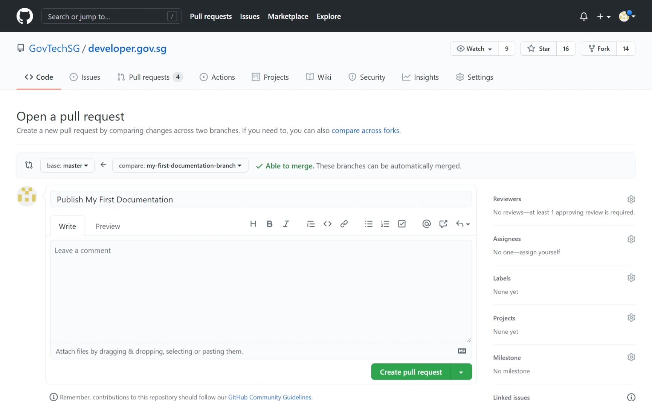Insert a bulleted list
This screenshot has height=401, width=652.
pos(368,223)
